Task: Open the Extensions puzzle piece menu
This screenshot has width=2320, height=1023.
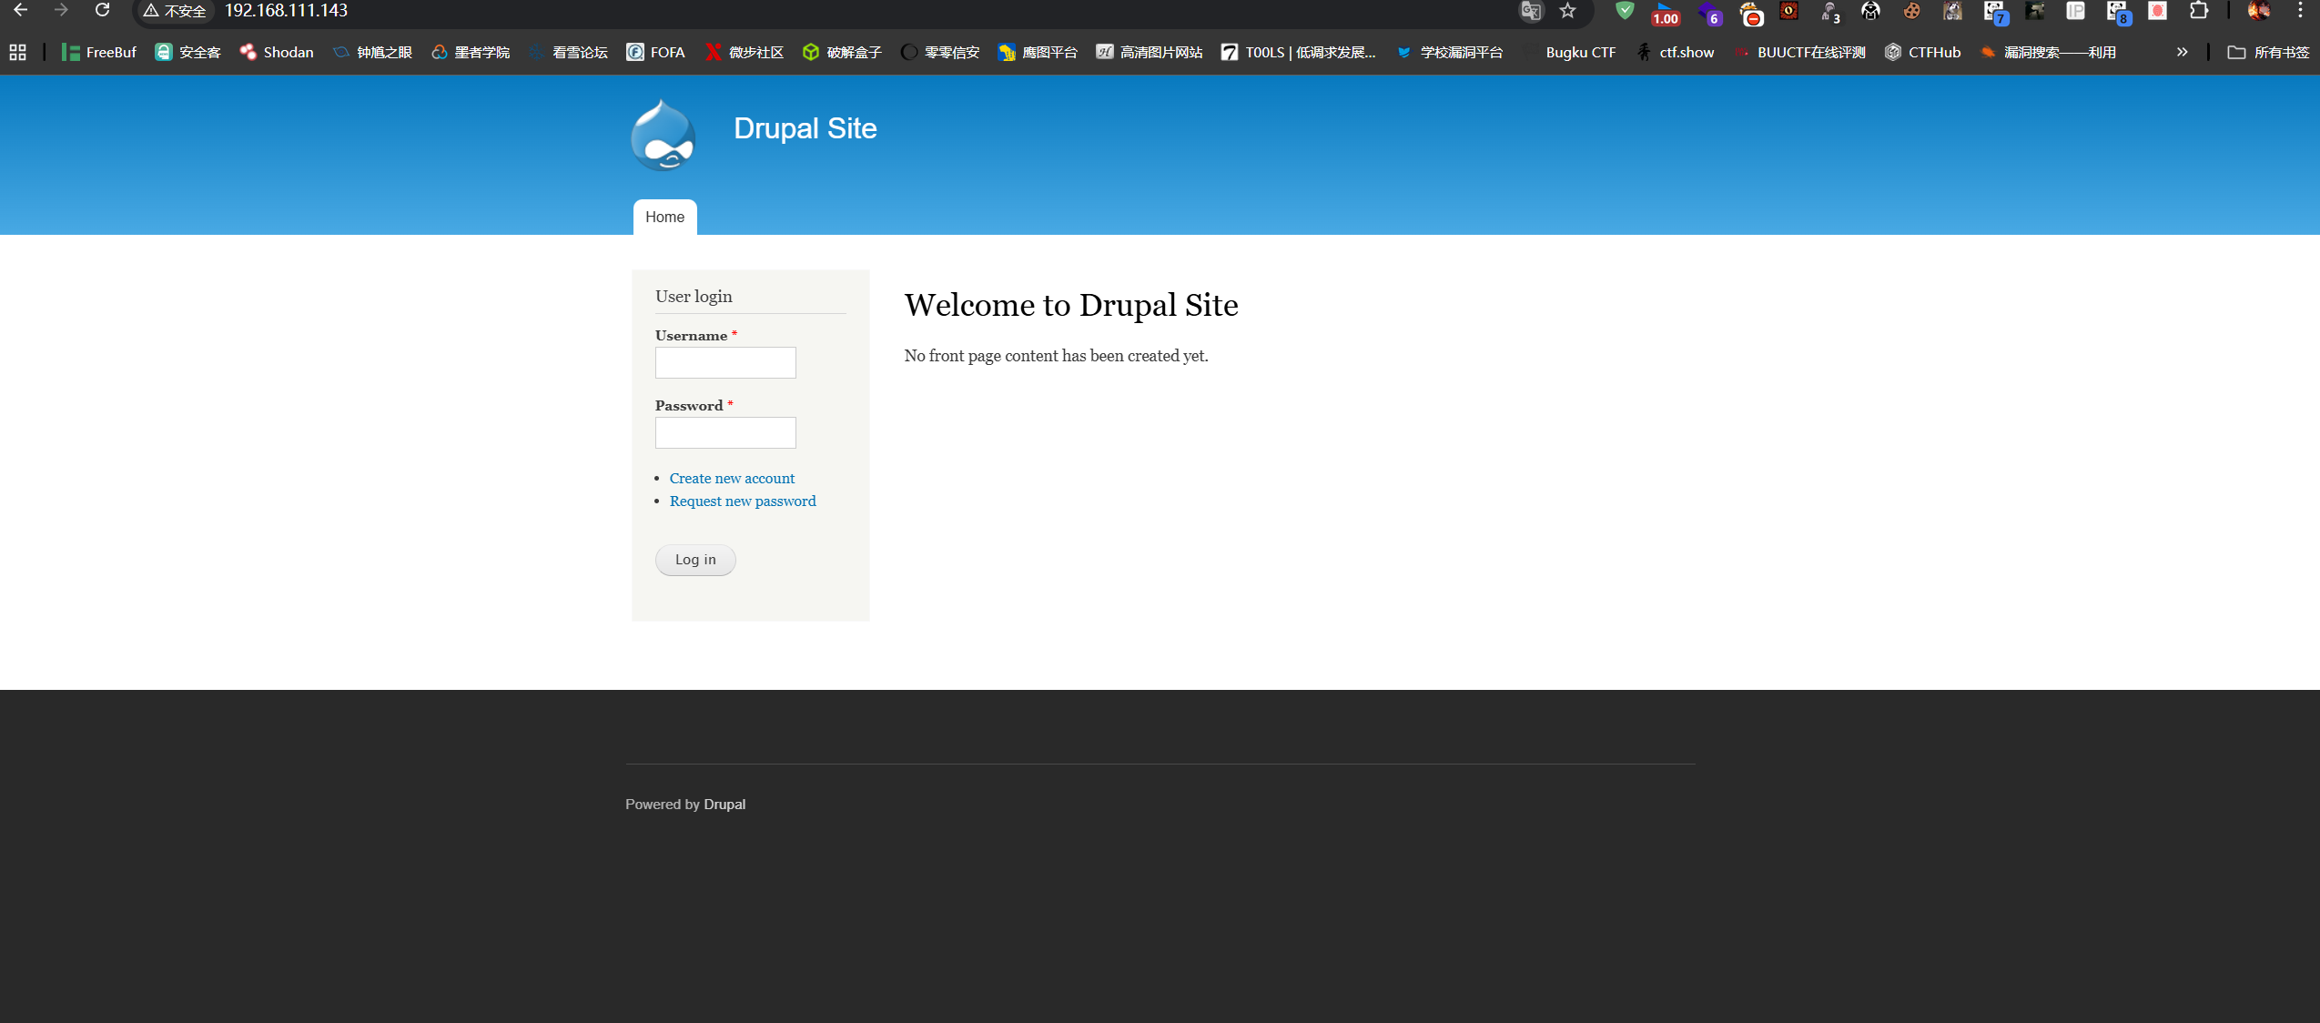Action: coord(2199,11)
